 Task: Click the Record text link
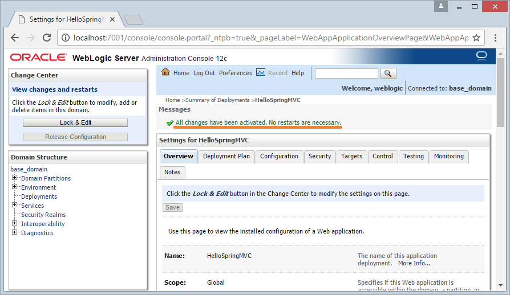278,73
